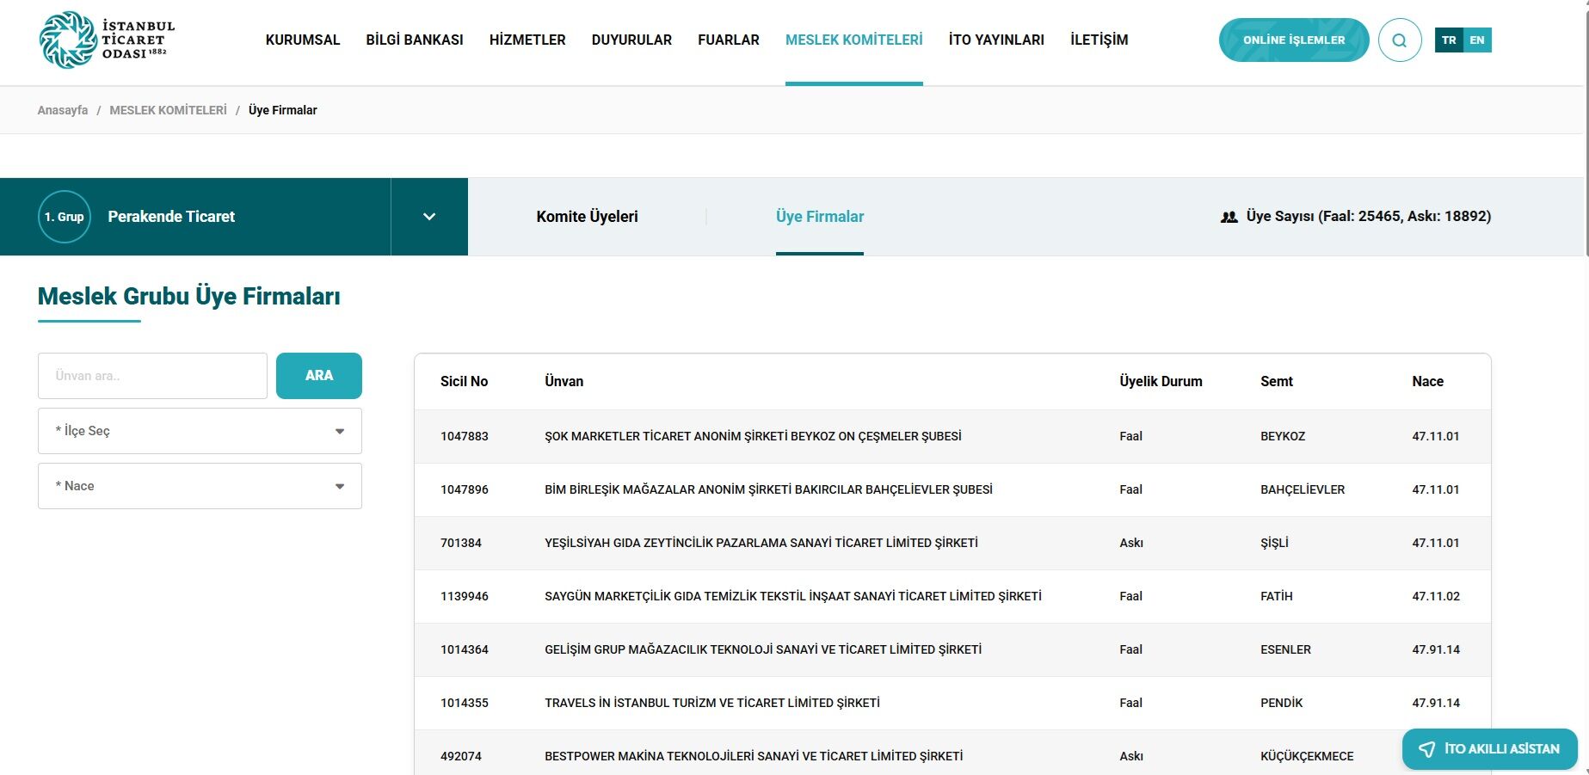
Task: Select BİM BİRLEŞİK MAĞAZALAR BAHÇELİEVLER row
Action: coord(952,490)
